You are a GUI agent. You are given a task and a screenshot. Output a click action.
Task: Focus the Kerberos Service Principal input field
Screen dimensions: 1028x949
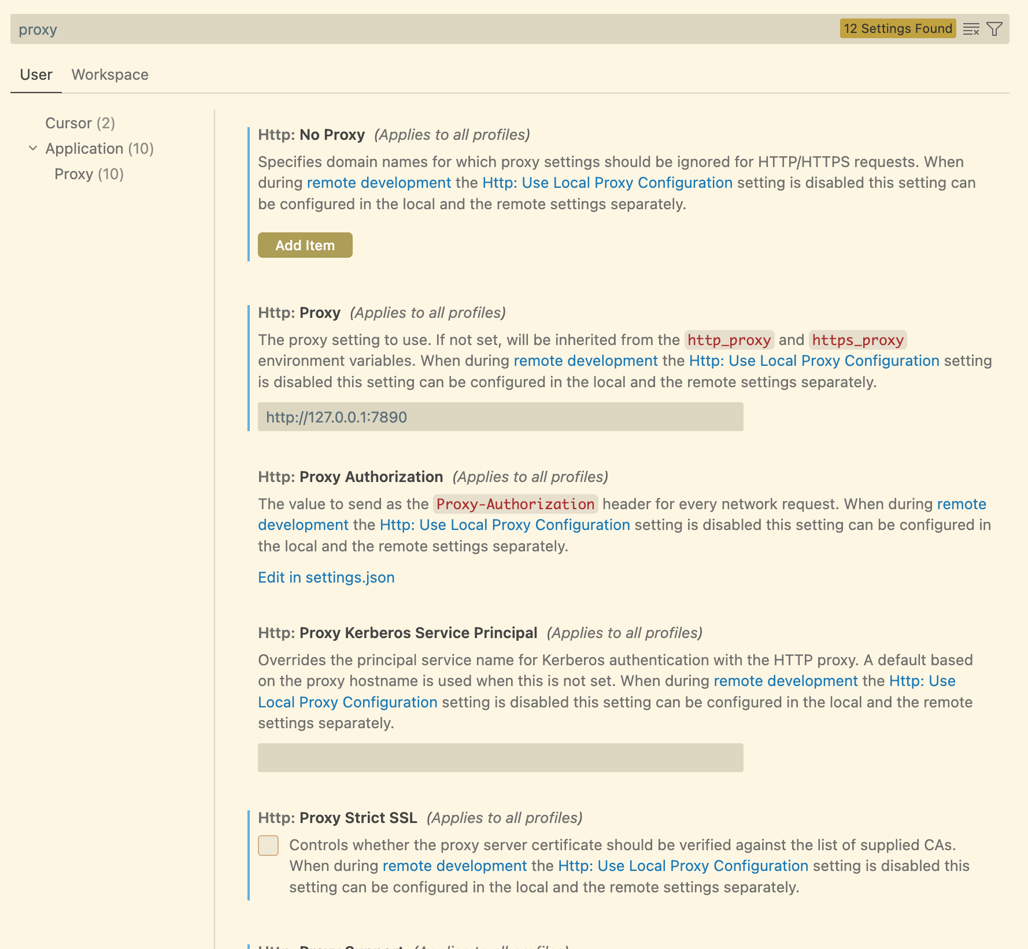tap(500, 758)
